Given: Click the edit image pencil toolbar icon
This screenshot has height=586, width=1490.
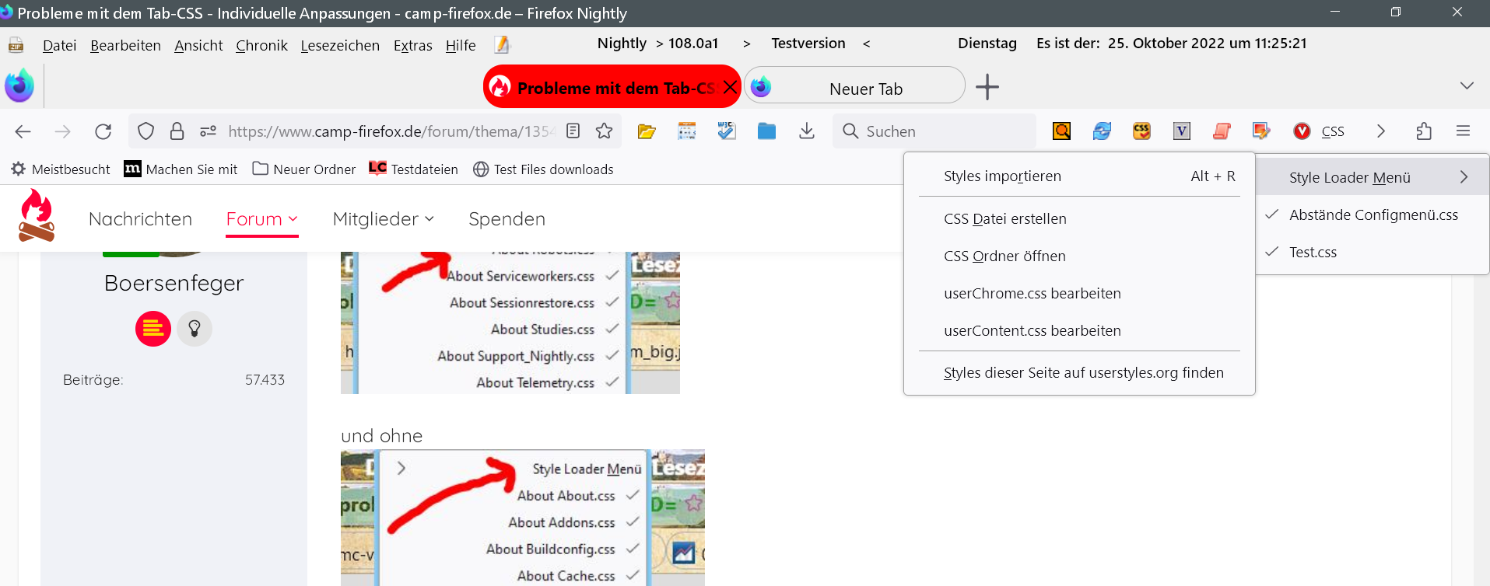Looking at the screenshot, I should coord(1261,131).
